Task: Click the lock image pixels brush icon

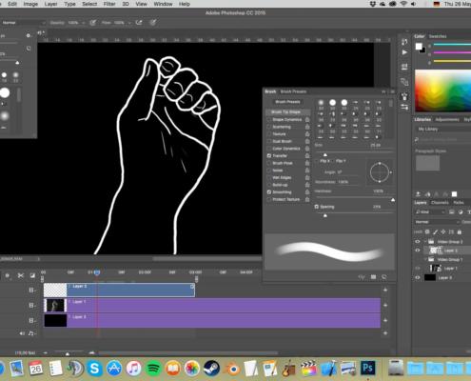Action: [436, 232]
